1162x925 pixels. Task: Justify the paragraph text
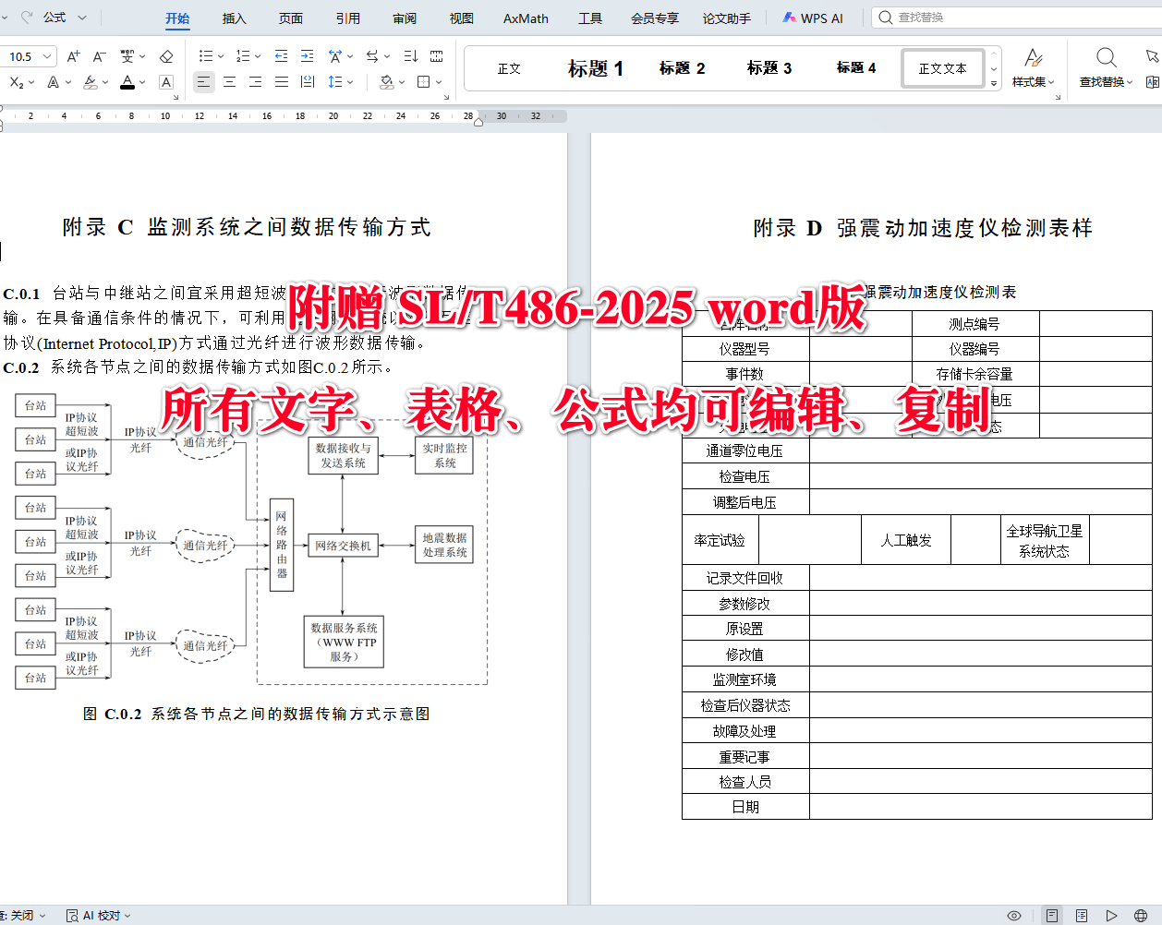pos(282,82)
